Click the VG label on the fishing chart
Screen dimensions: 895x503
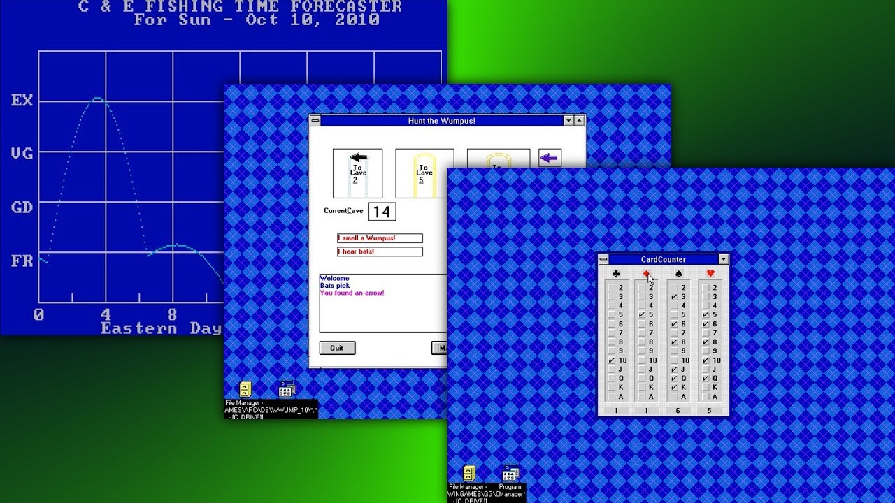22,153
